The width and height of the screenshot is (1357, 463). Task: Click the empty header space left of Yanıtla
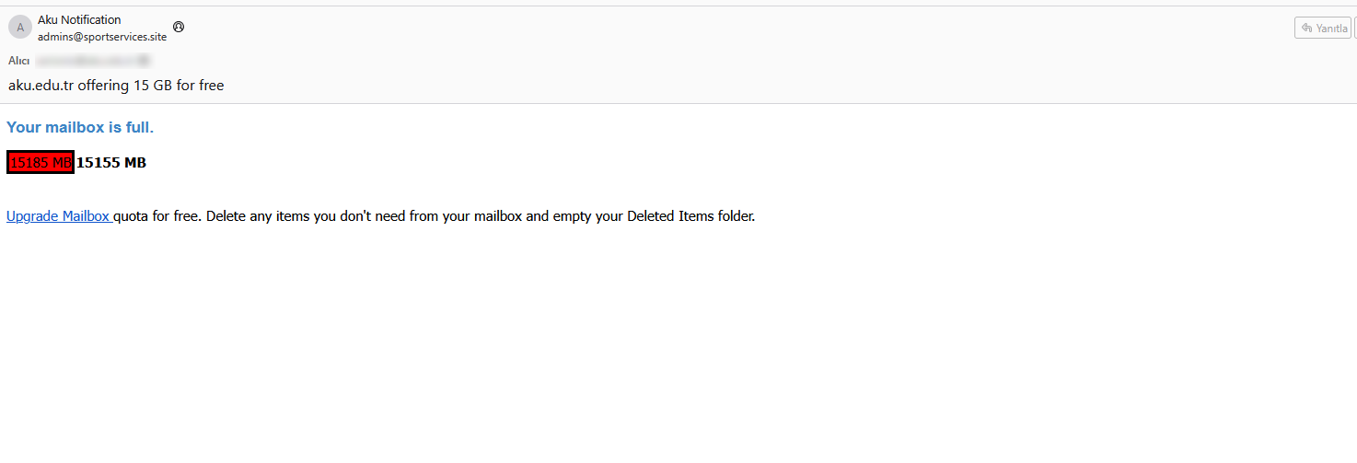(x=736, y=29)
